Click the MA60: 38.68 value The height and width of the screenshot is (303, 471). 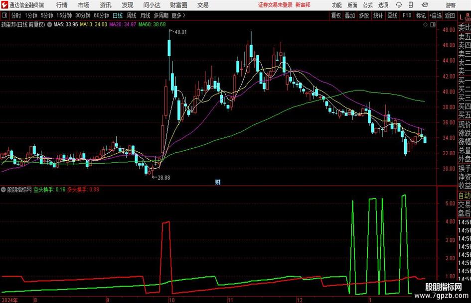152,24
